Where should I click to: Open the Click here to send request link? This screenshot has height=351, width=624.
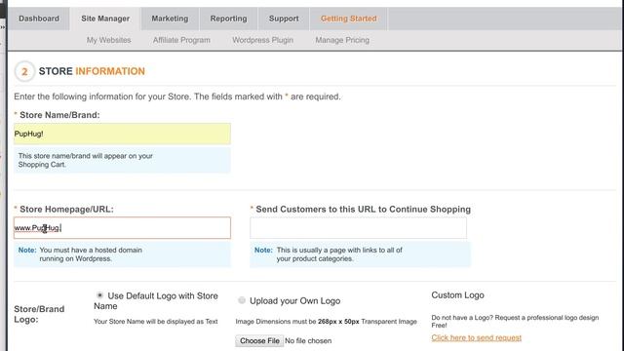(477, 337)
